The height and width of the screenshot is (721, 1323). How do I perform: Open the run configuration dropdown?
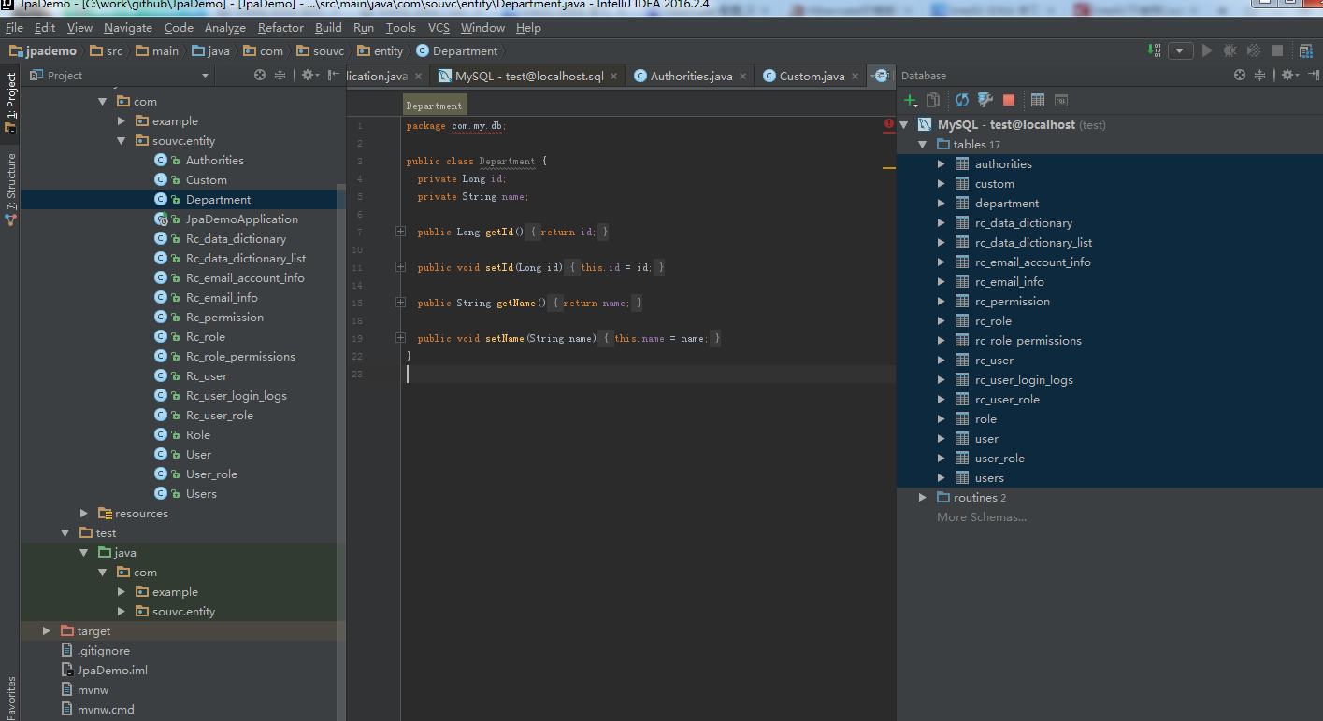click(x=1181, y=51)
